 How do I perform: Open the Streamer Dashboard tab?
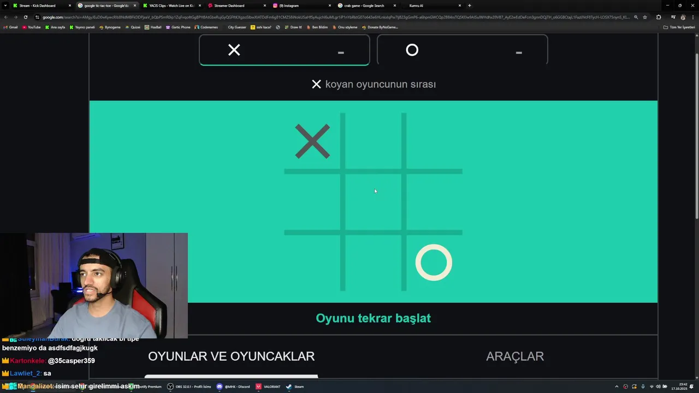click(236, 5)
